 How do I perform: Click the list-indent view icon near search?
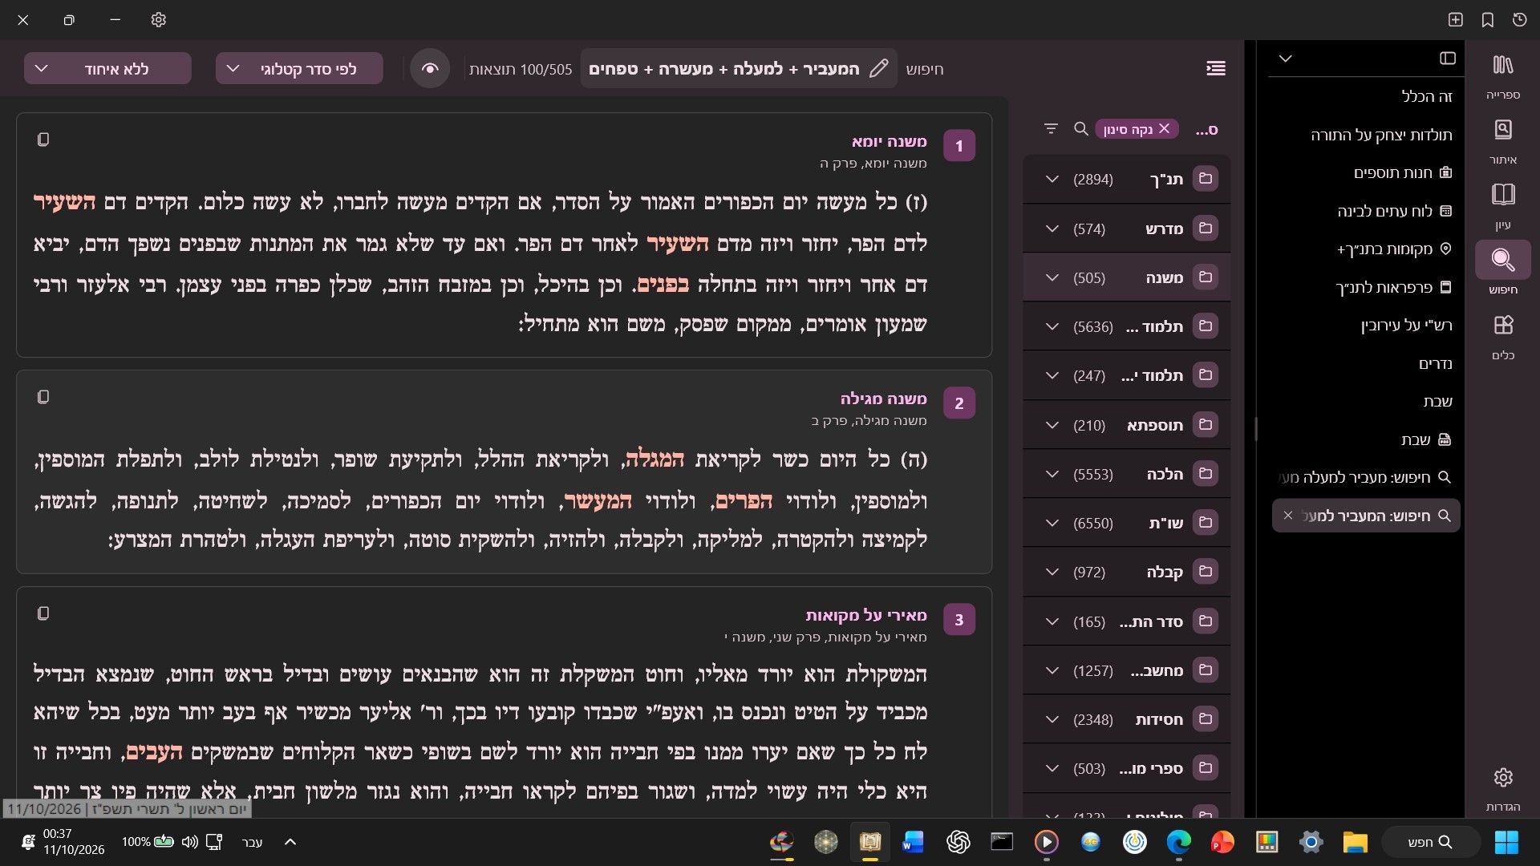click(1216, 69)
